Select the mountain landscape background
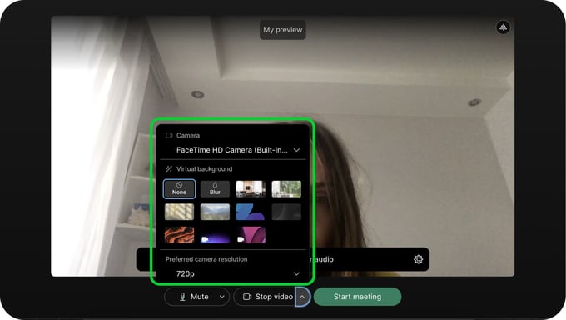 pyautogui.click(x=215, y=212)
